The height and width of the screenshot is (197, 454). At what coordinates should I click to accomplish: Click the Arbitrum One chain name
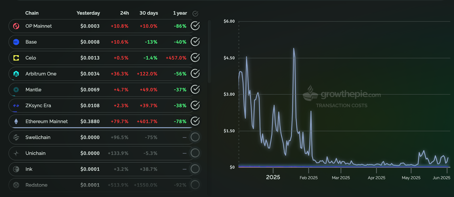click(41, 74)
